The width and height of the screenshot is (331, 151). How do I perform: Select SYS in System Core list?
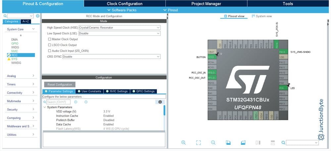(x=14, y=59)
